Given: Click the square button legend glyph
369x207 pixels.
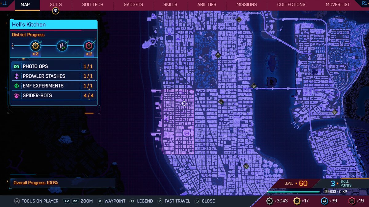Looking at the screenshot, I should click(133, 201).
